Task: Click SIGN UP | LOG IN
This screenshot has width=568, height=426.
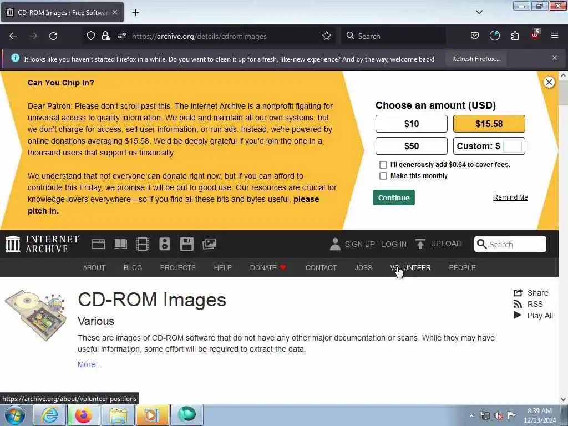Action: pyautogui.click(x=376, y=244)
